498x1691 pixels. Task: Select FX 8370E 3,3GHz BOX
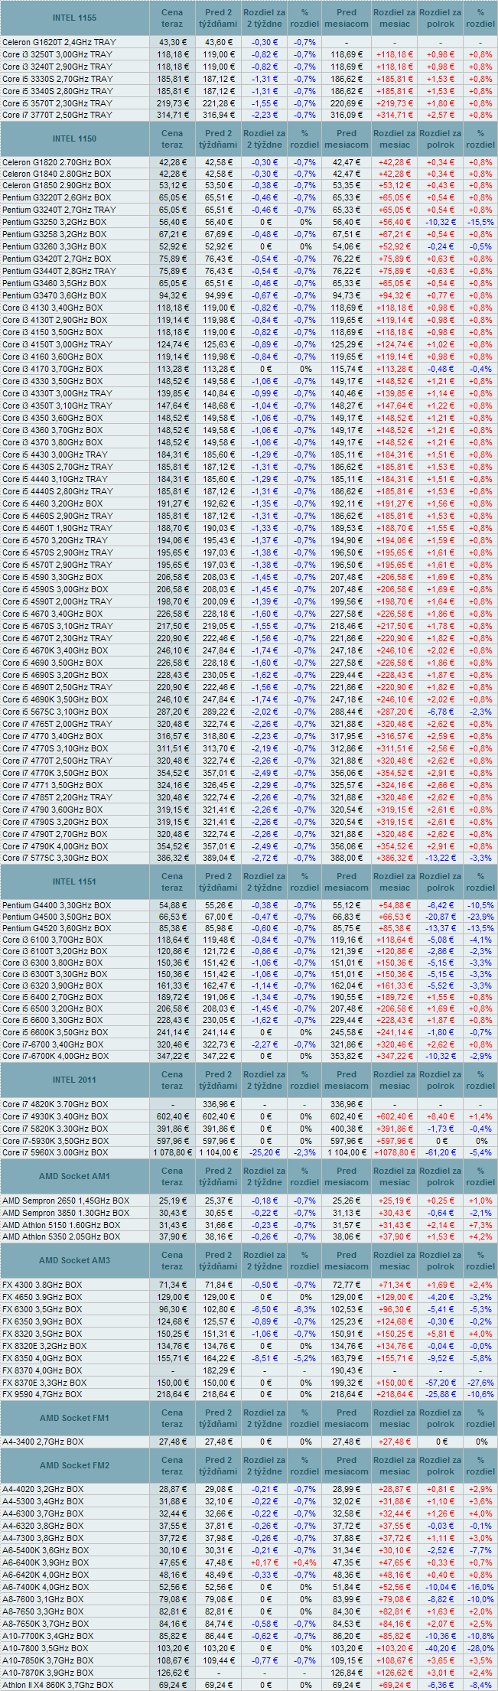pyautogui.click(x=44, y=1383)
